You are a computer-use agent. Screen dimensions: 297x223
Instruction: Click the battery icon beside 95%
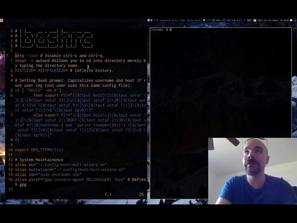click(244, 20)
